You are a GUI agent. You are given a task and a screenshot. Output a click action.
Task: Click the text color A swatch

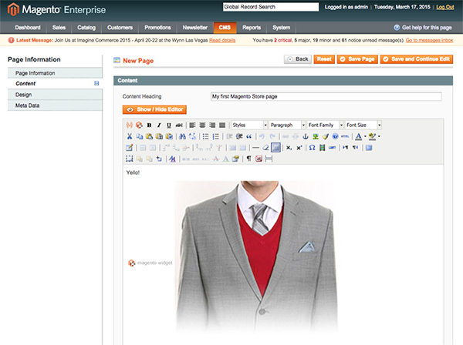(x=359, y=136)
